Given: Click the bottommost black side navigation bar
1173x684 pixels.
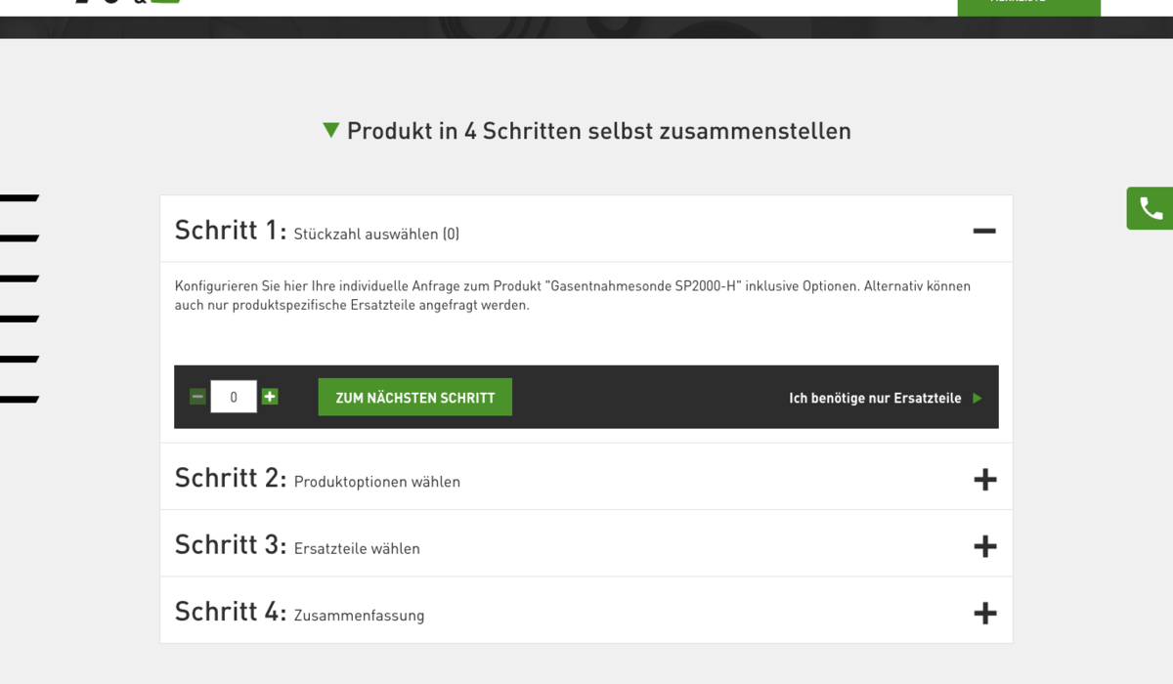Looking at the screenshot, I should (20, 400).
